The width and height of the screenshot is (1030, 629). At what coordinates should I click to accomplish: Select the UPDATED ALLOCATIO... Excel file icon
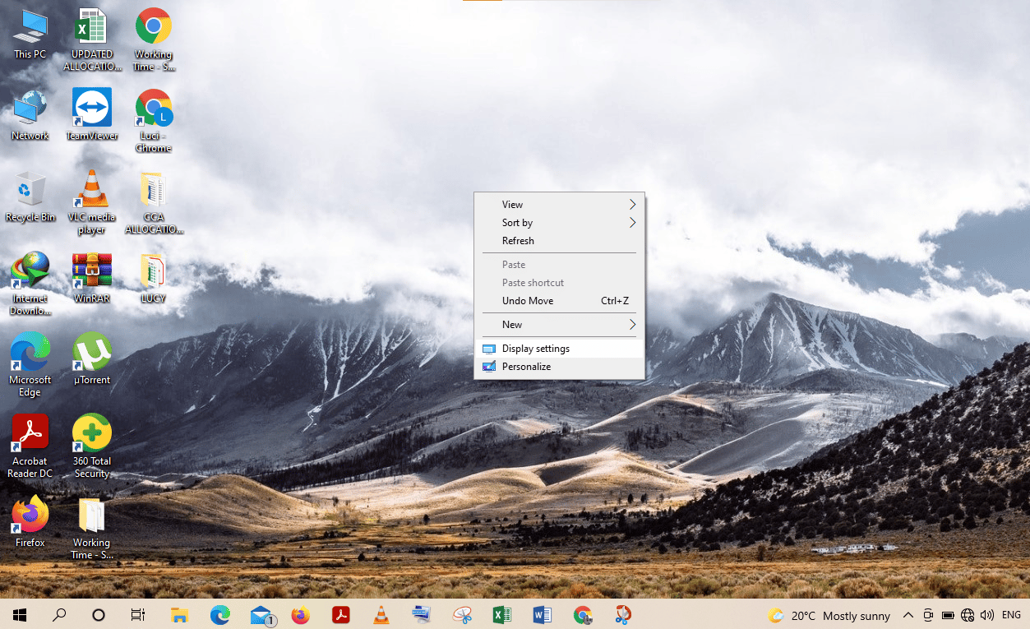click(91, 39)
